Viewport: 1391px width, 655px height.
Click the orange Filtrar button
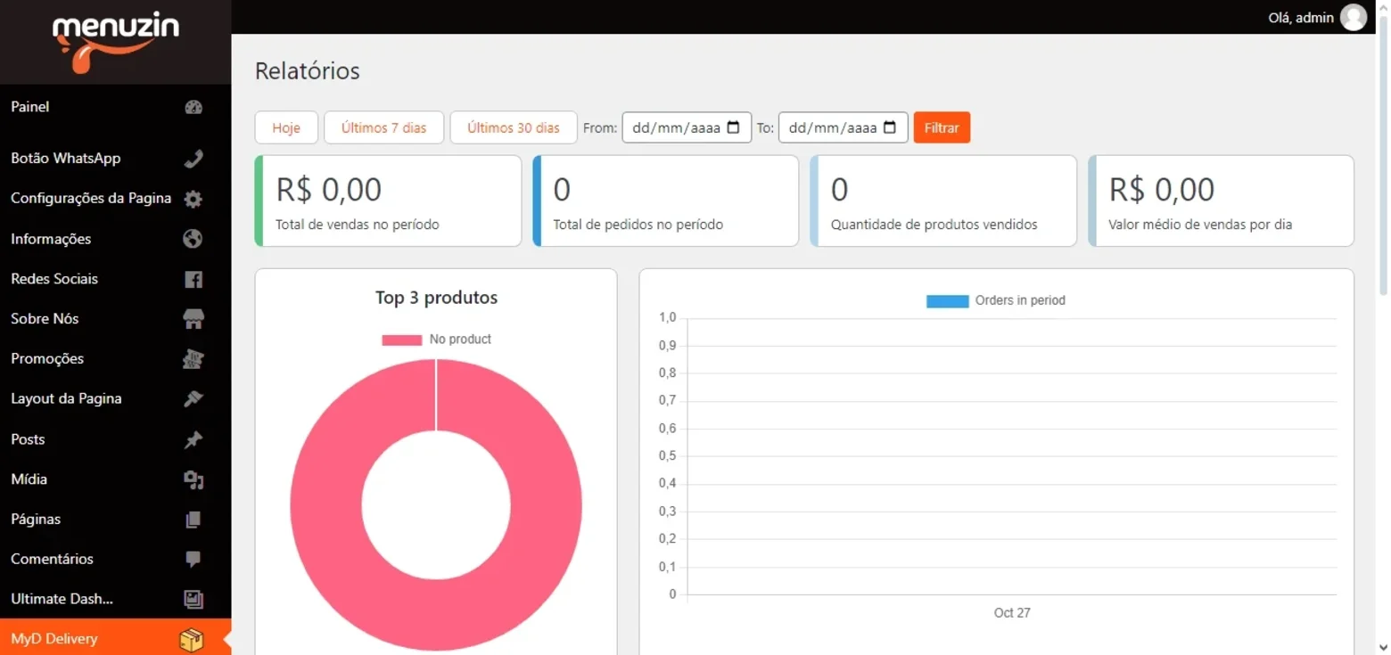click(942, 127)
